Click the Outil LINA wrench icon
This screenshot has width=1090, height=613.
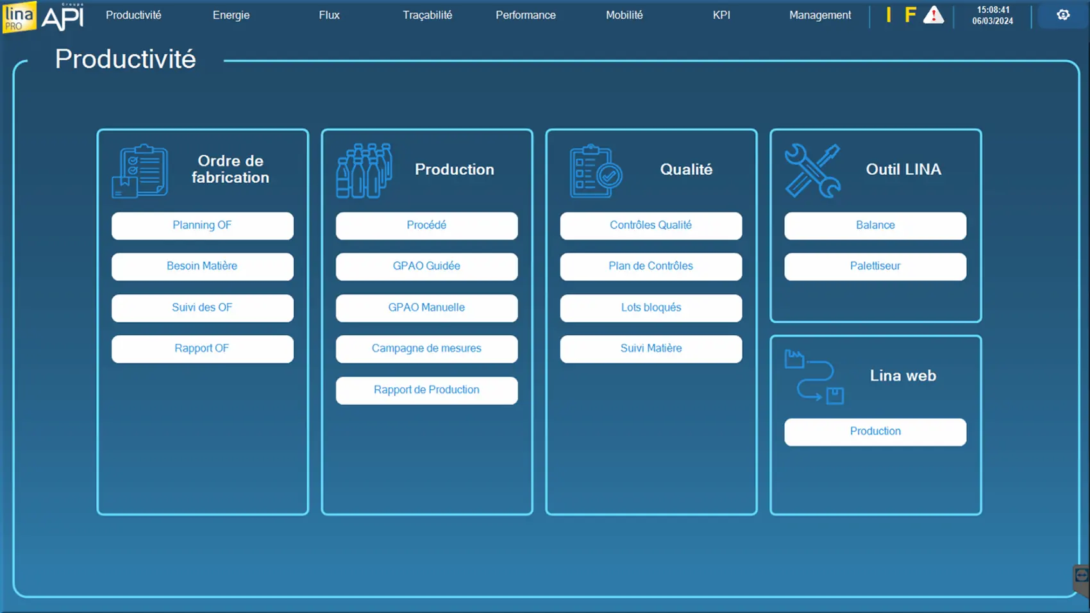[x=812, y=171]
